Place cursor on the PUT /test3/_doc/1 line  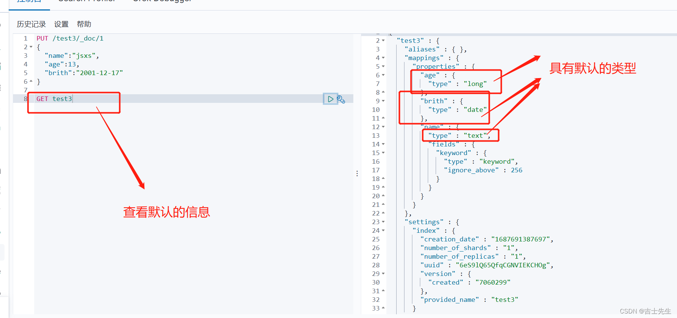[70, 38]
